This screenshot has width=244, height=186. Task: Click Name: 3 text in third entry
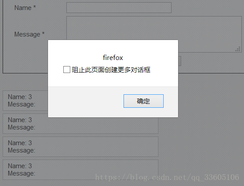tap(20, 143)
